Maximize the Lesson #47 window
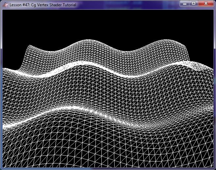The image size is (216, 170). click(x=194, y=3)
